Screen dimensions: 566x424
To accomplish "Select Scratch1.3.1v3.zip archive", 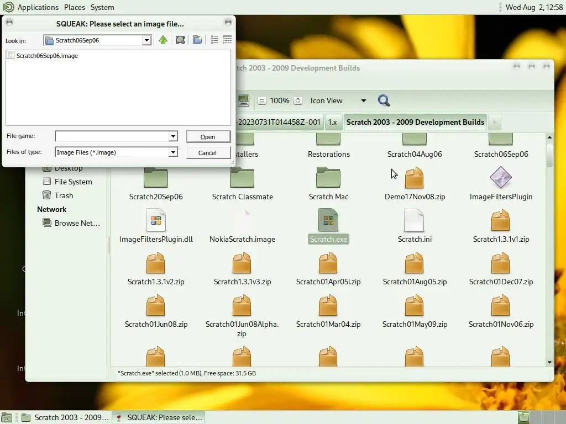I will pyautogui.click(x=242, y=269).
